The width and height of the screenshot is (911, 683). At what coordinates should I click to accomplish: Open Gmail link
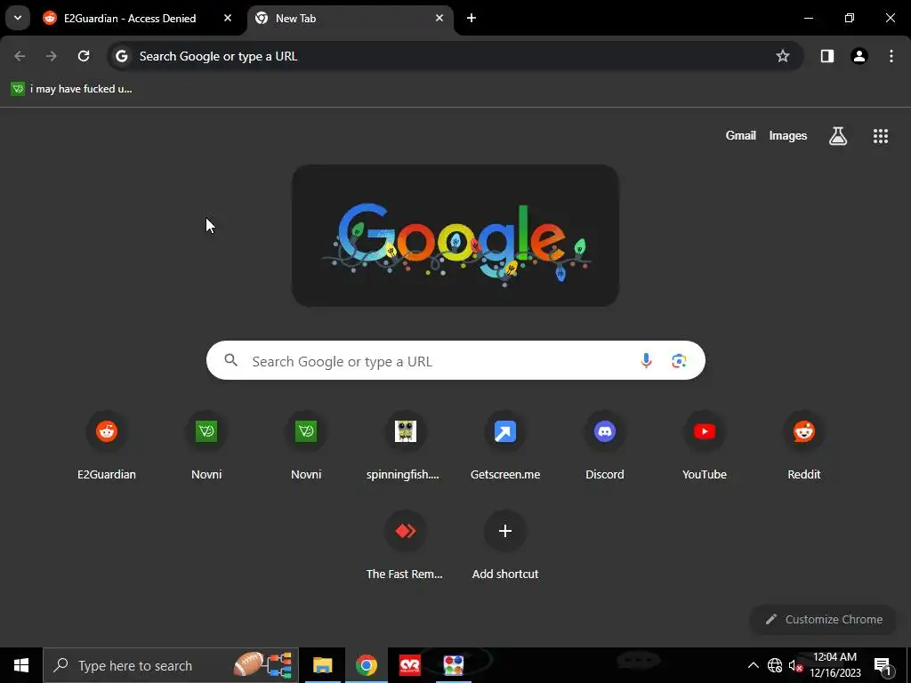click(x=741, y=135)
